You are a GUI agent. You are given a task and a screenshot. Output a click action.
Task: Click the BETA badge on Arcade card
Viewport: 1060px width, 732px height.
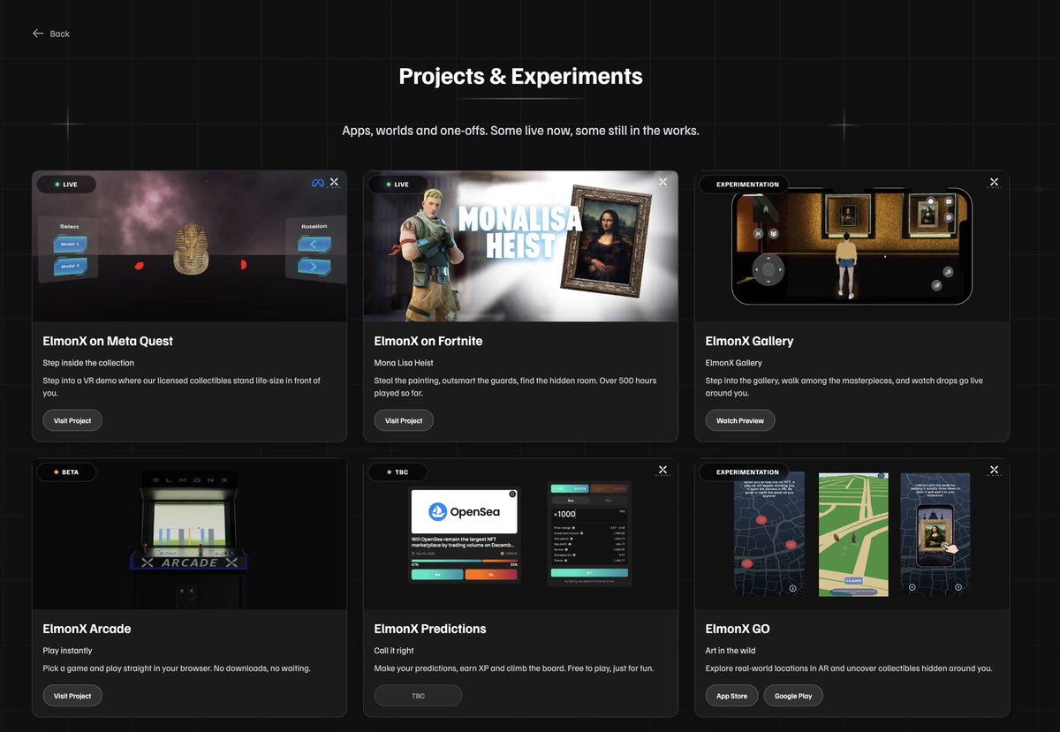point(66,472)
